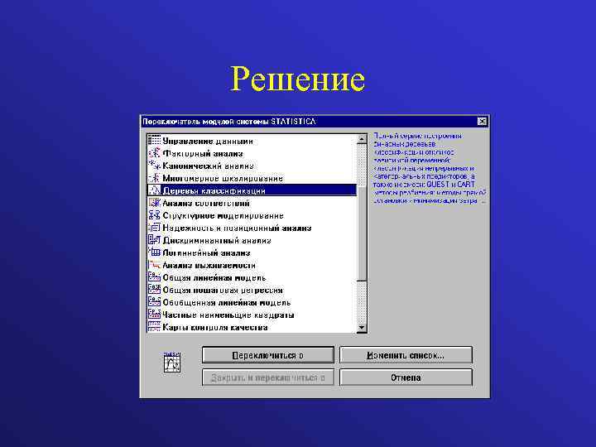Screen dimensions: 596x447
Task: Click the Деревья классификации icon
Action: coord(154,190)
